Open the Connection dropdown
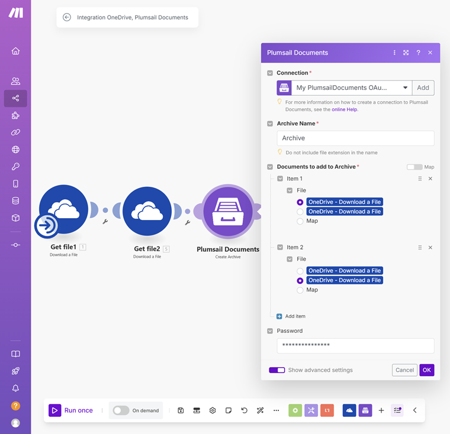This screenshot has height=434, width=450. pos(352,88)
